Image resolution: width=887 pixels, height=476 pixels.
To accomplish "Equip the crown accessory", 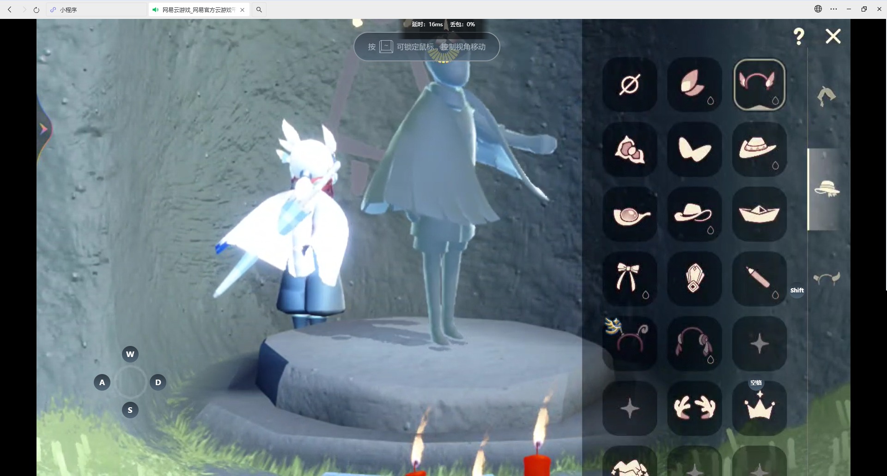I will (x=759, y=409).
